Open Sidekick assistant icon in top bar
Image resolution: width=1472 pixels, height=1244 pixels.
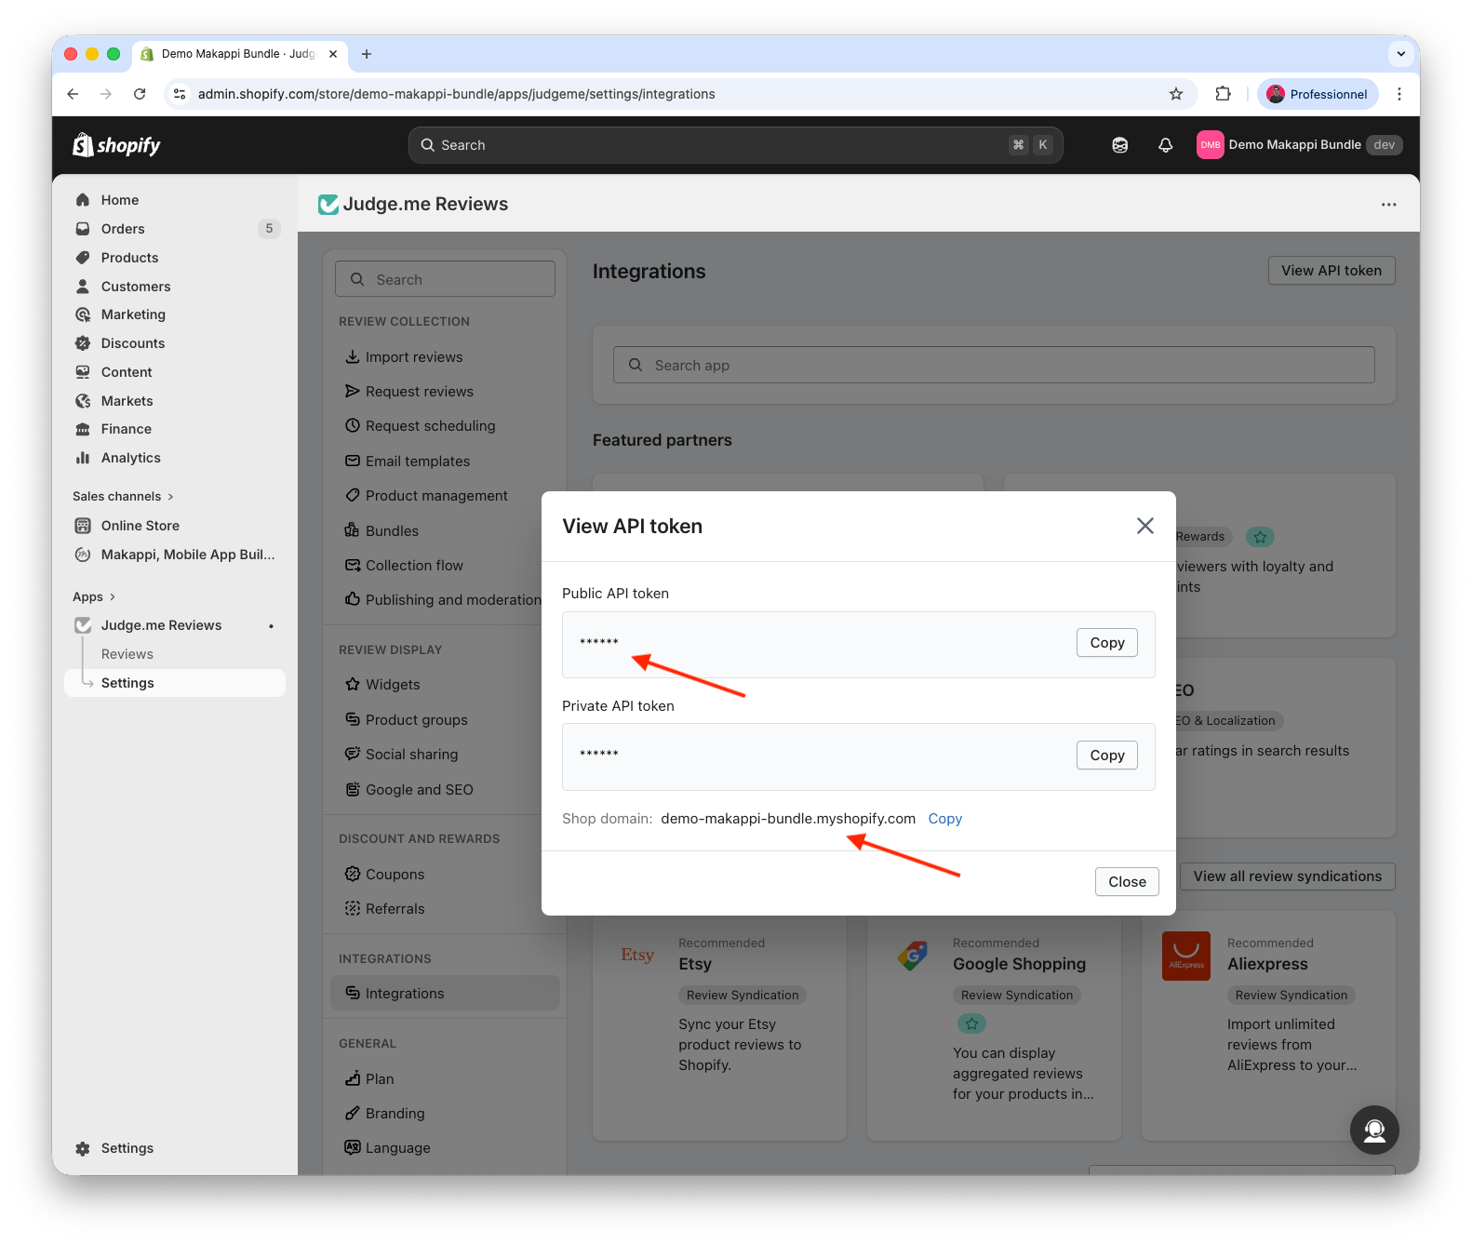point(1119,145)
